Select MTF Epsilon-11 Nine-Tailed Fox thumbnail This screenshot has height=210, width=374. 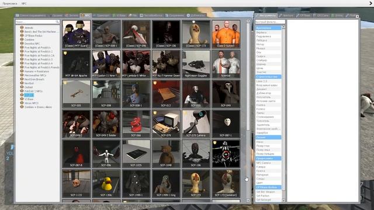click(x=106, y=64)
